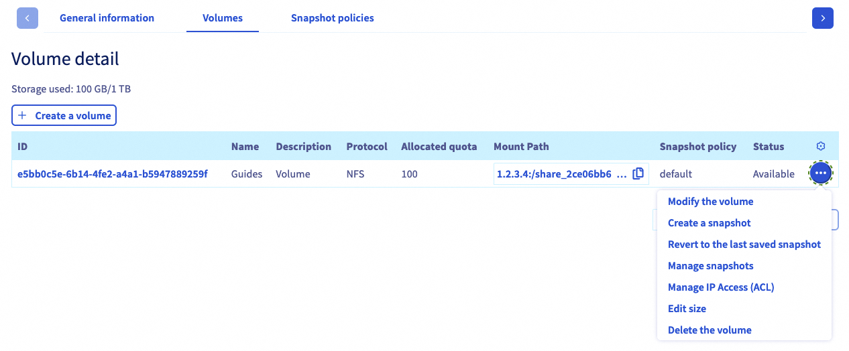Image resolution: width=849 pixels, height=351 pixels.
Task: Click the Mount Path column header
Action: pyautogui.click(x=522, y=146)
